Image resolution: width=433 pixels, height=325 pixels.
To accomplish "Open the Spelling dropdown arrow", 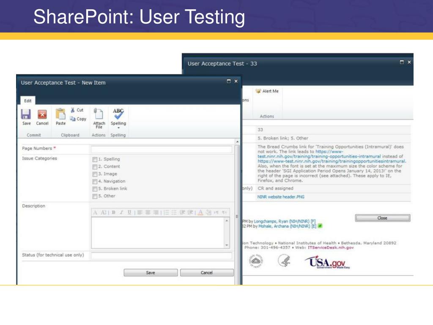I will (118, 127).
